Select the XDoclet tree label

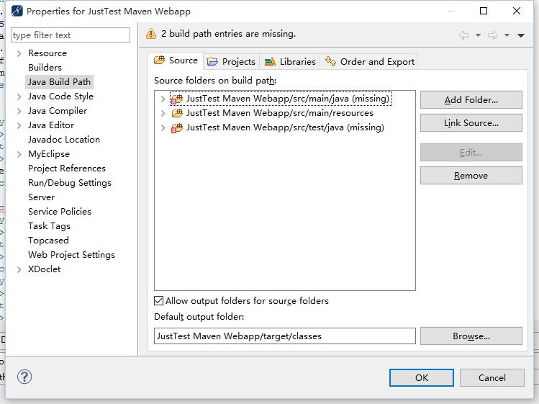(x=45, y=269)
